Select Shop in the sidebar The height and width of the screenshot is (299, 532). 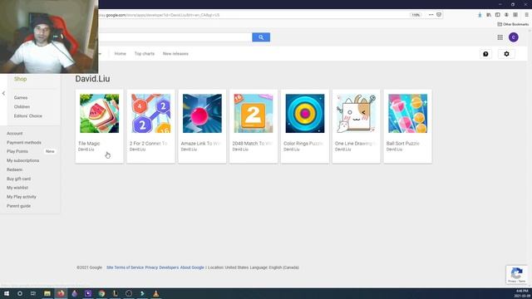click(x=20, y=79)
